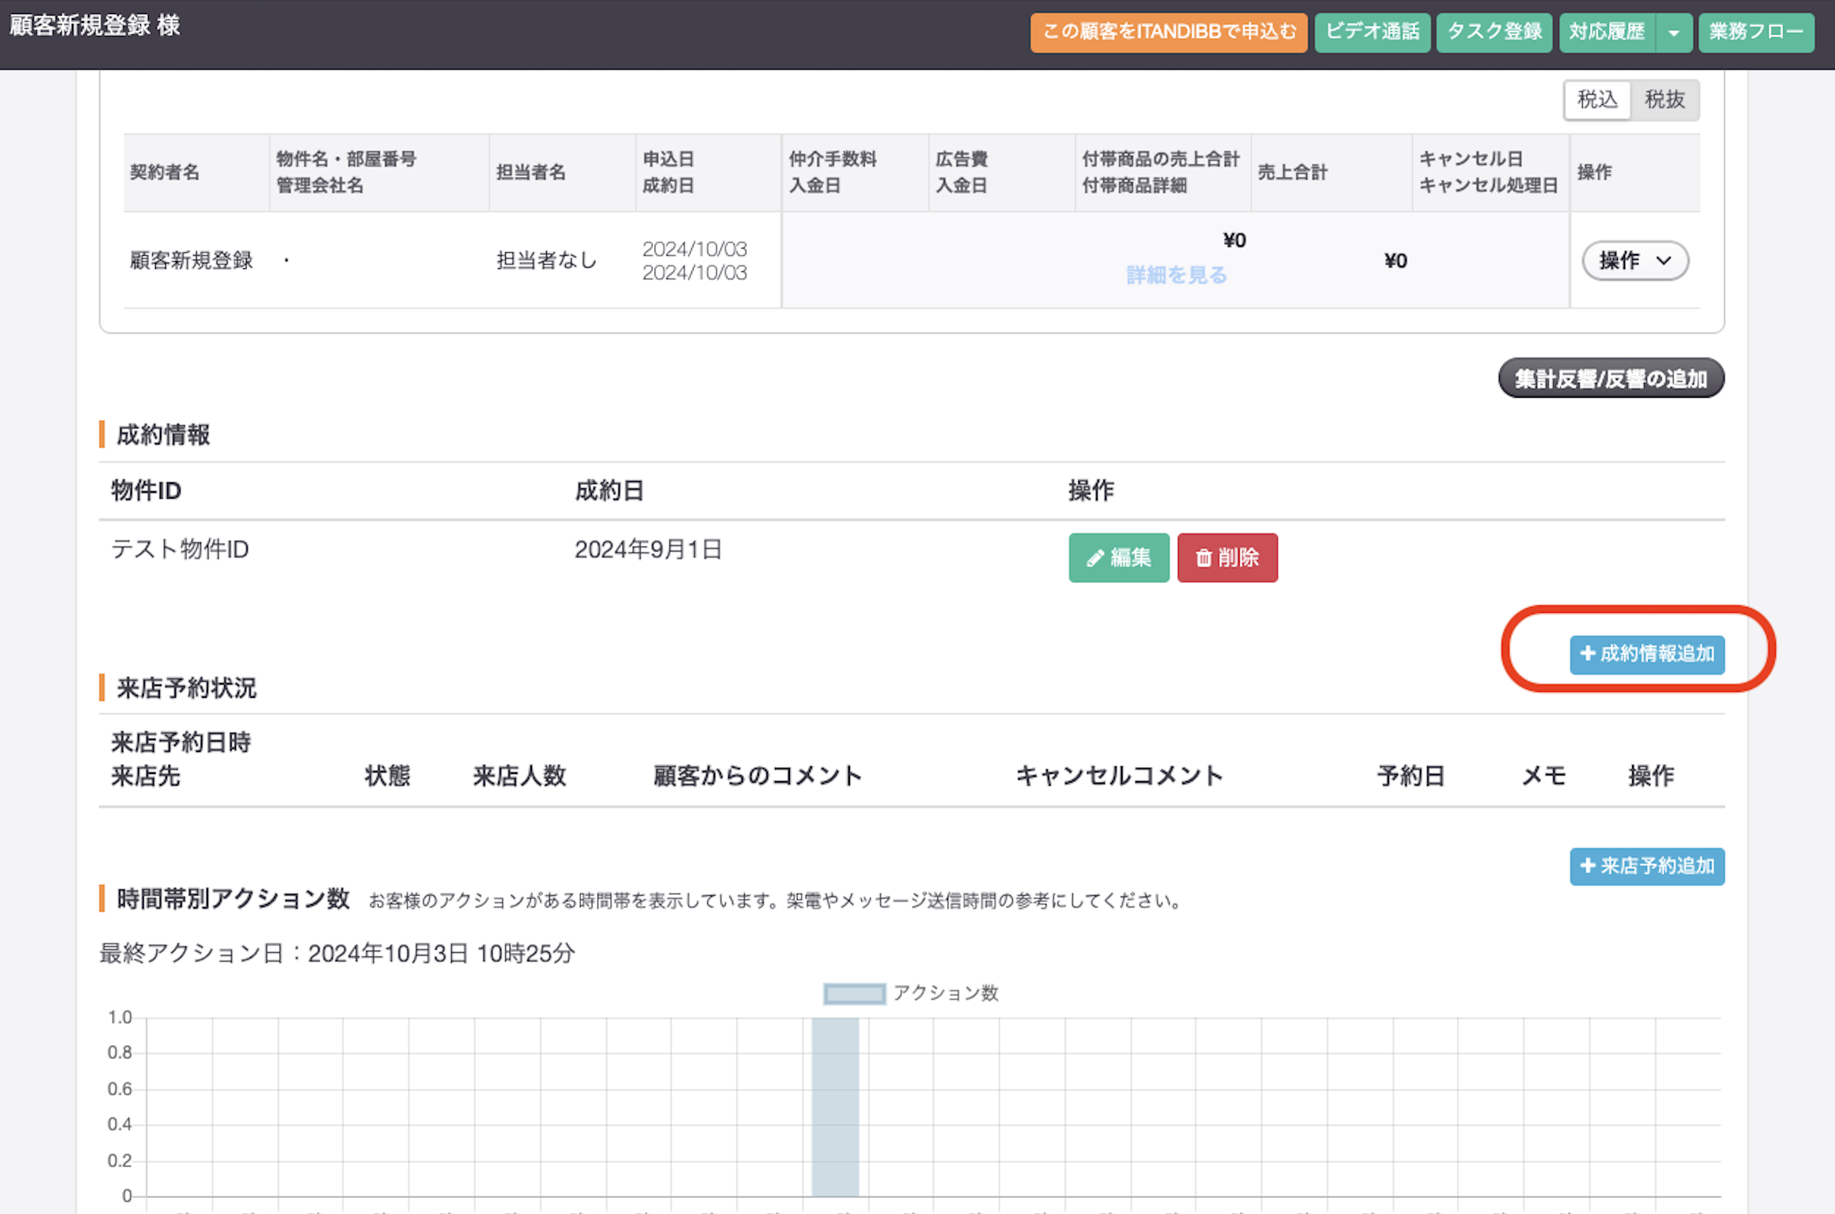Click the 顧客新規登録 contractor name cell
1835x1214 pixels.
click(x=192, y=261)
